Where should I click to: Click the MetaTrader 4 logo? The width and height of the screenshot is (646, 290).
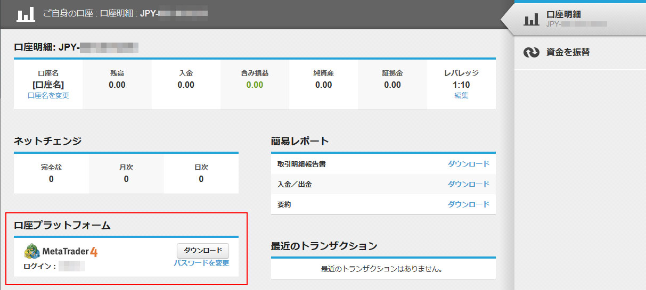(x=61, y=251)
